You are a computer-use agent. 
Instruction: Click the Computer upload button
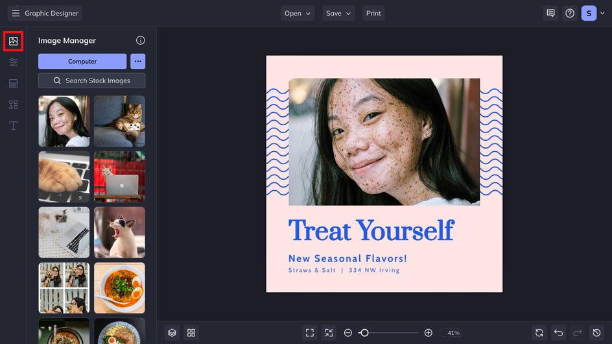pos(82,62)
